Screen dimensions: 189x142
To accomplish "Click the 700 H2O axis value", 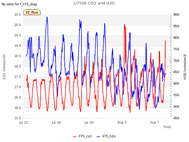I will click(176, 61).
